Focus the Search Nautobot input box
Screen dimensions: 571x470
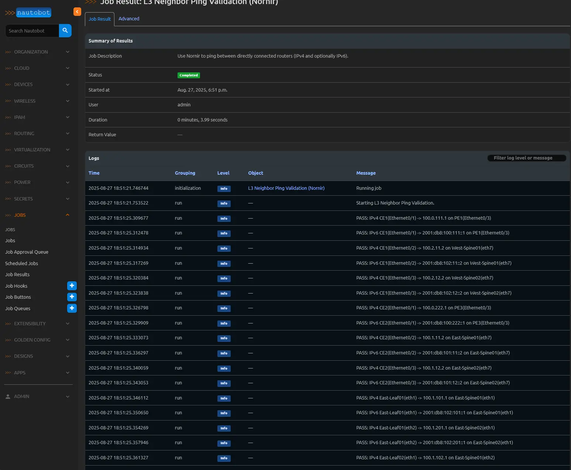[32, 31]
